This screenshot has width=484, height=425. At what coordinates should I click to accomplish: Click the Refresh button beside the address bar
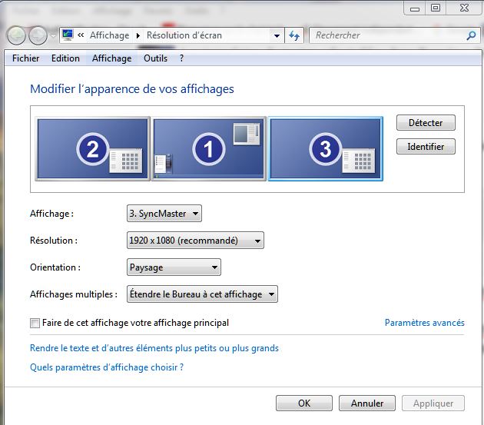[x=294, y=35]
